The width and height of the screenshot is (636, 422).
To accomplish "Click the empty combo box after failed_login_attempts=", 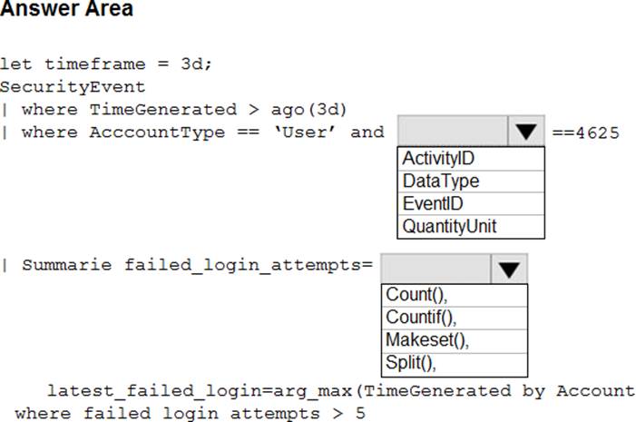I will click(x=435, y=269).
